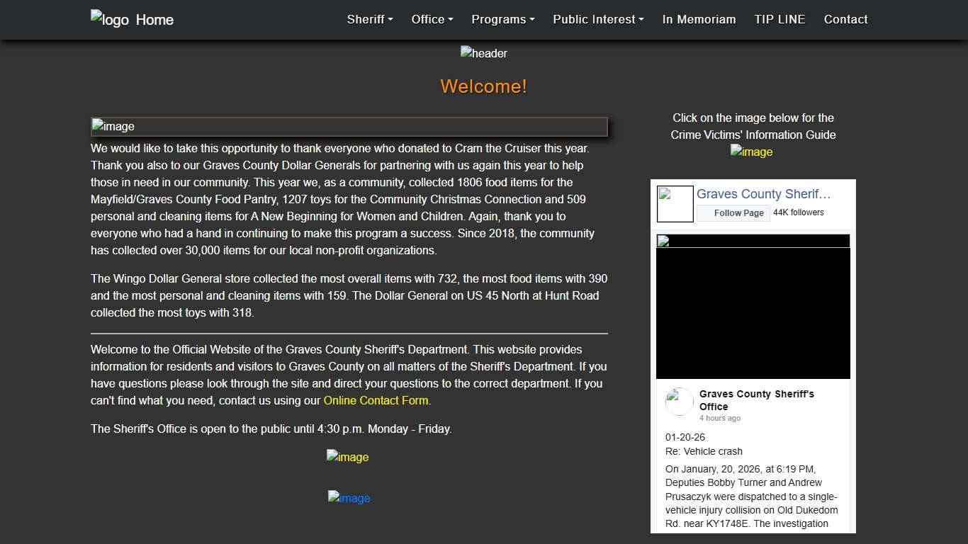968x544 pixels.
Task: Click the 4 hours ago post timestamp
Action: click(720, 418)
